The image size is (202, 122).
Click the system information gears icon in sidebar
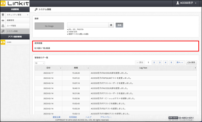click(3, 31)
